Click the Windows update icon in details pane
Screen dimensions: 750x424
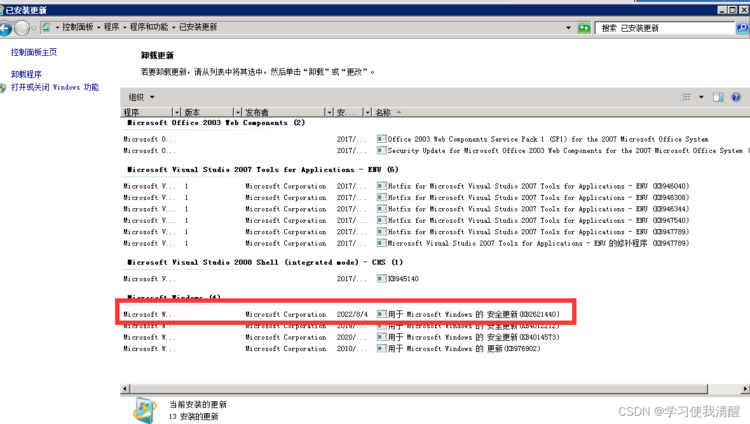click(x=144, y=410)
